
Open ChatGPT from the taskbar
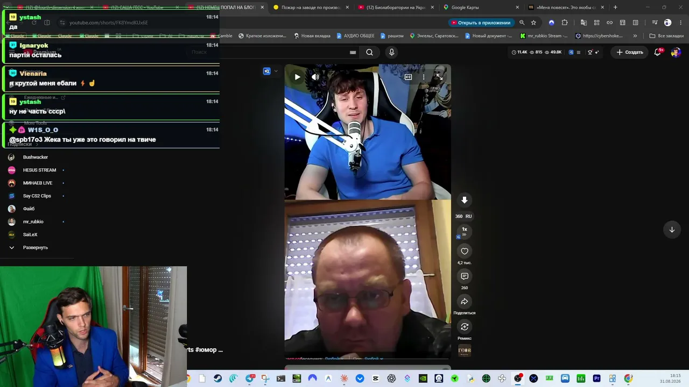tap(391, 378)
